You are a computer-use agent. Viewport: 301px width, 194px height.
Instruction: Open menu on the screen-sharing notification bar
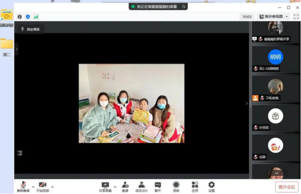pos(184,7)
